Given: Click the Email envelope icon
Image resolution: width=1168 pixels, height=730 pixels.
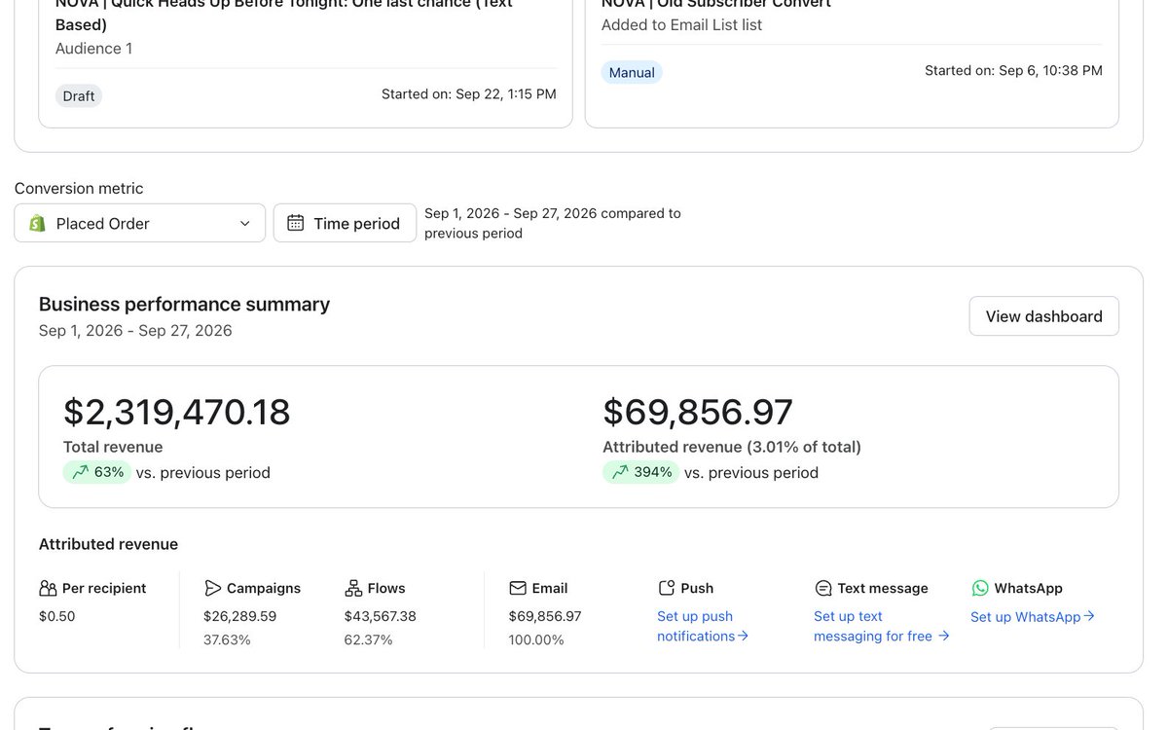Looking at the screenshot, I should [518, 588].
